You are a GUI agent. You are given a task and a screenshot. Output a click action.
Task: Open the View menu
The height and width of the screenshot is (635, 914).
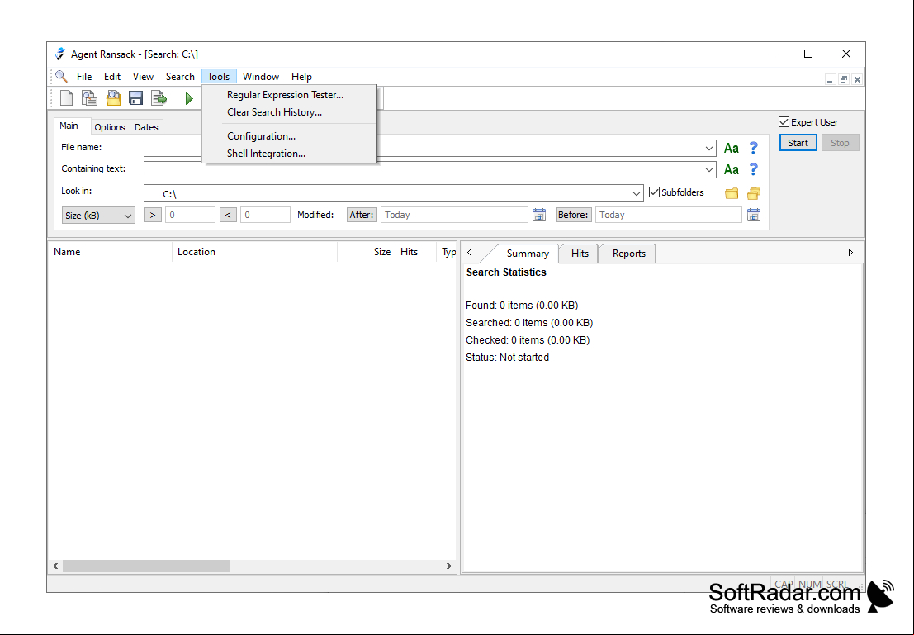(143, 77)
